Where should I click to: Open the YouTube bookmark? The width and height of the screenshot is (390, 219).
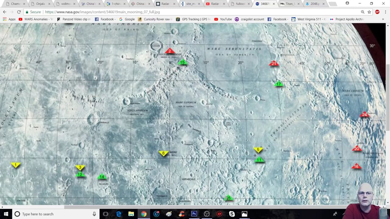(223, 19)
